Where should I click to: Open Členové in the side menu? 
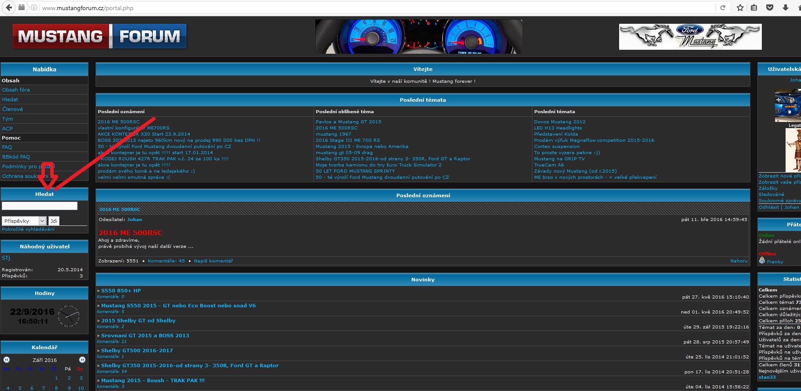(12, 109)
